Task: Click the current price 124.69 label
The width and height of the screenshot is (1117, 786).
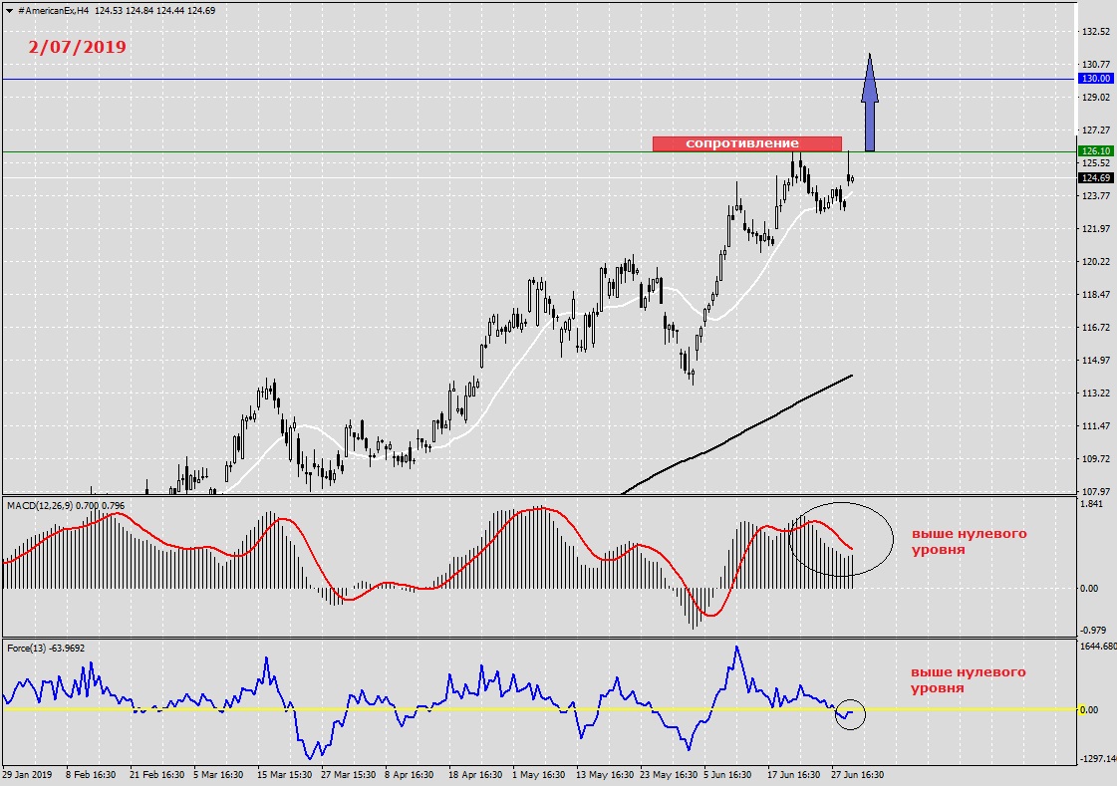Action: (1096, 178)
